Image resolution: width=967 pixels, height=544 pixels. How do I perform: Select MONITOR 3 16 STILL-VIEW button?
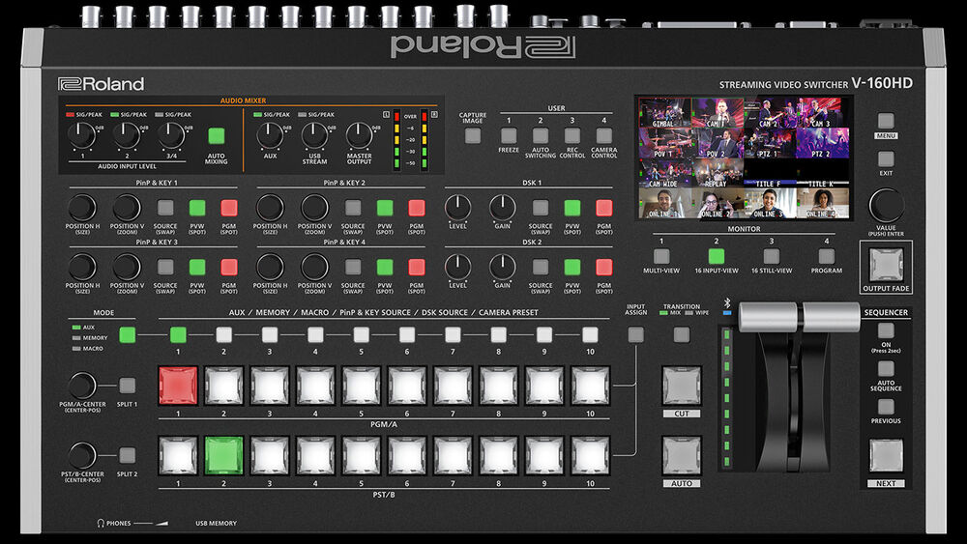pyautogui.click(x=772, y=256)
